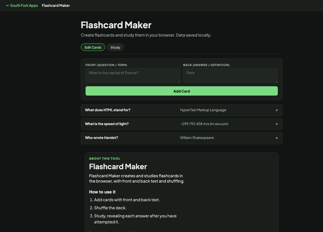Image resolution: width=323 pixels, height=232 pixels.
Task: Remove the speed of light card
Action: pyautogui.click(x=277, y=124)
